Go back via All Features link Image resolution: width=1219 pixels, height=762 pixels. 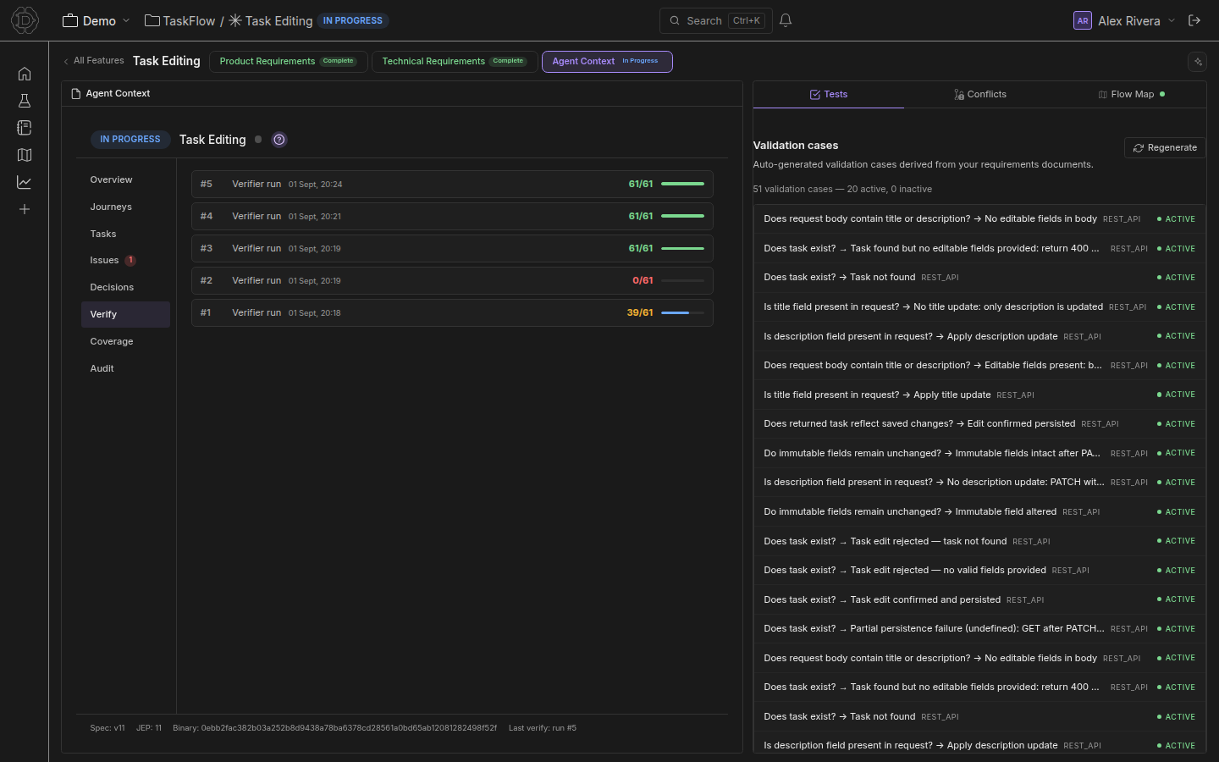[x=94, y=61]
